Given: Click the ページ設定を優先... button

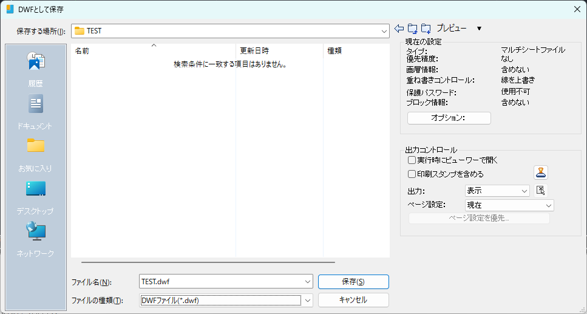Looking at the screenshot, I should [x=479, y=218].
